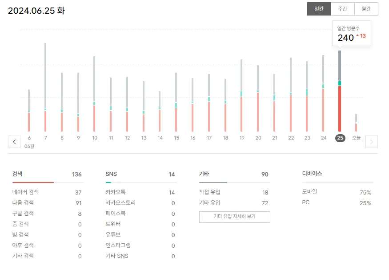Select the bar for June 13
Viewport: 389px width, 280px height.
tap(144, 106)
